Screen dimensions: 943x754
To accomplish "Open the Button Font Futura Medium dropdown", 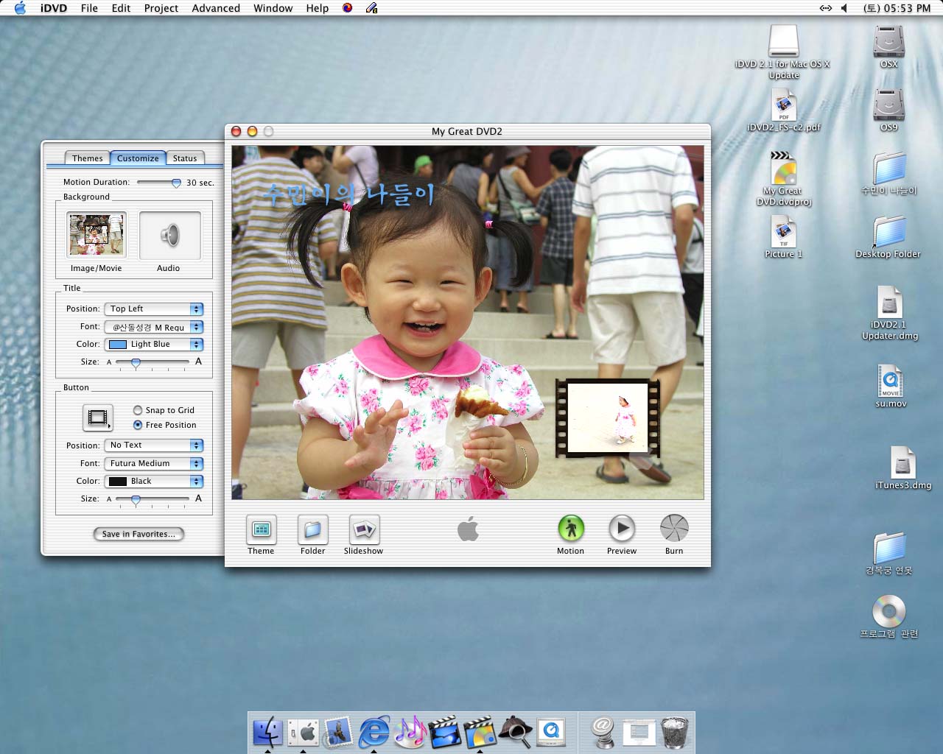I will click(153, 464).
